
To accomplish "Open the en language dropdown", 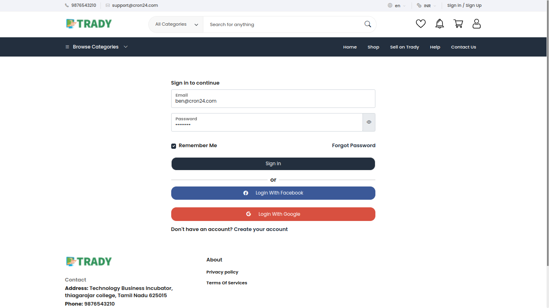I will (397, 6).
